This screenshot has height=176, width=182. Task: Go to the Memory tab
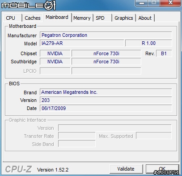pos(82,18)
